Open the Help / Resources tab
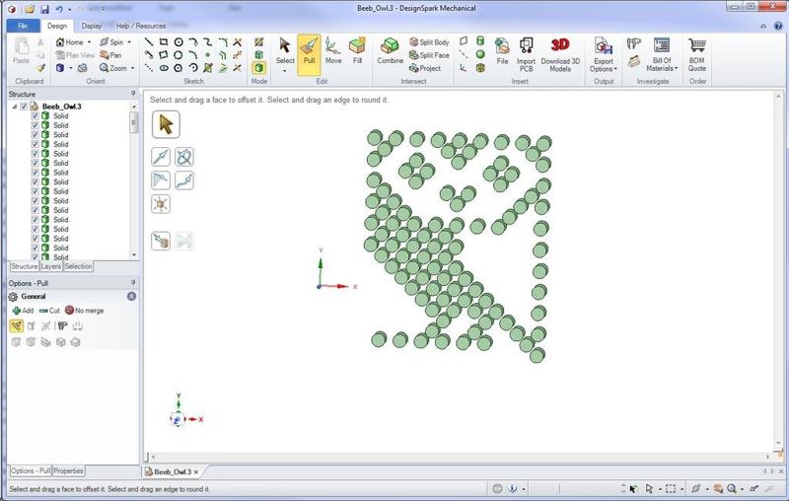 (x=141, y=26)
